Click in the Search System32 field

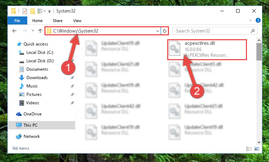212,31
